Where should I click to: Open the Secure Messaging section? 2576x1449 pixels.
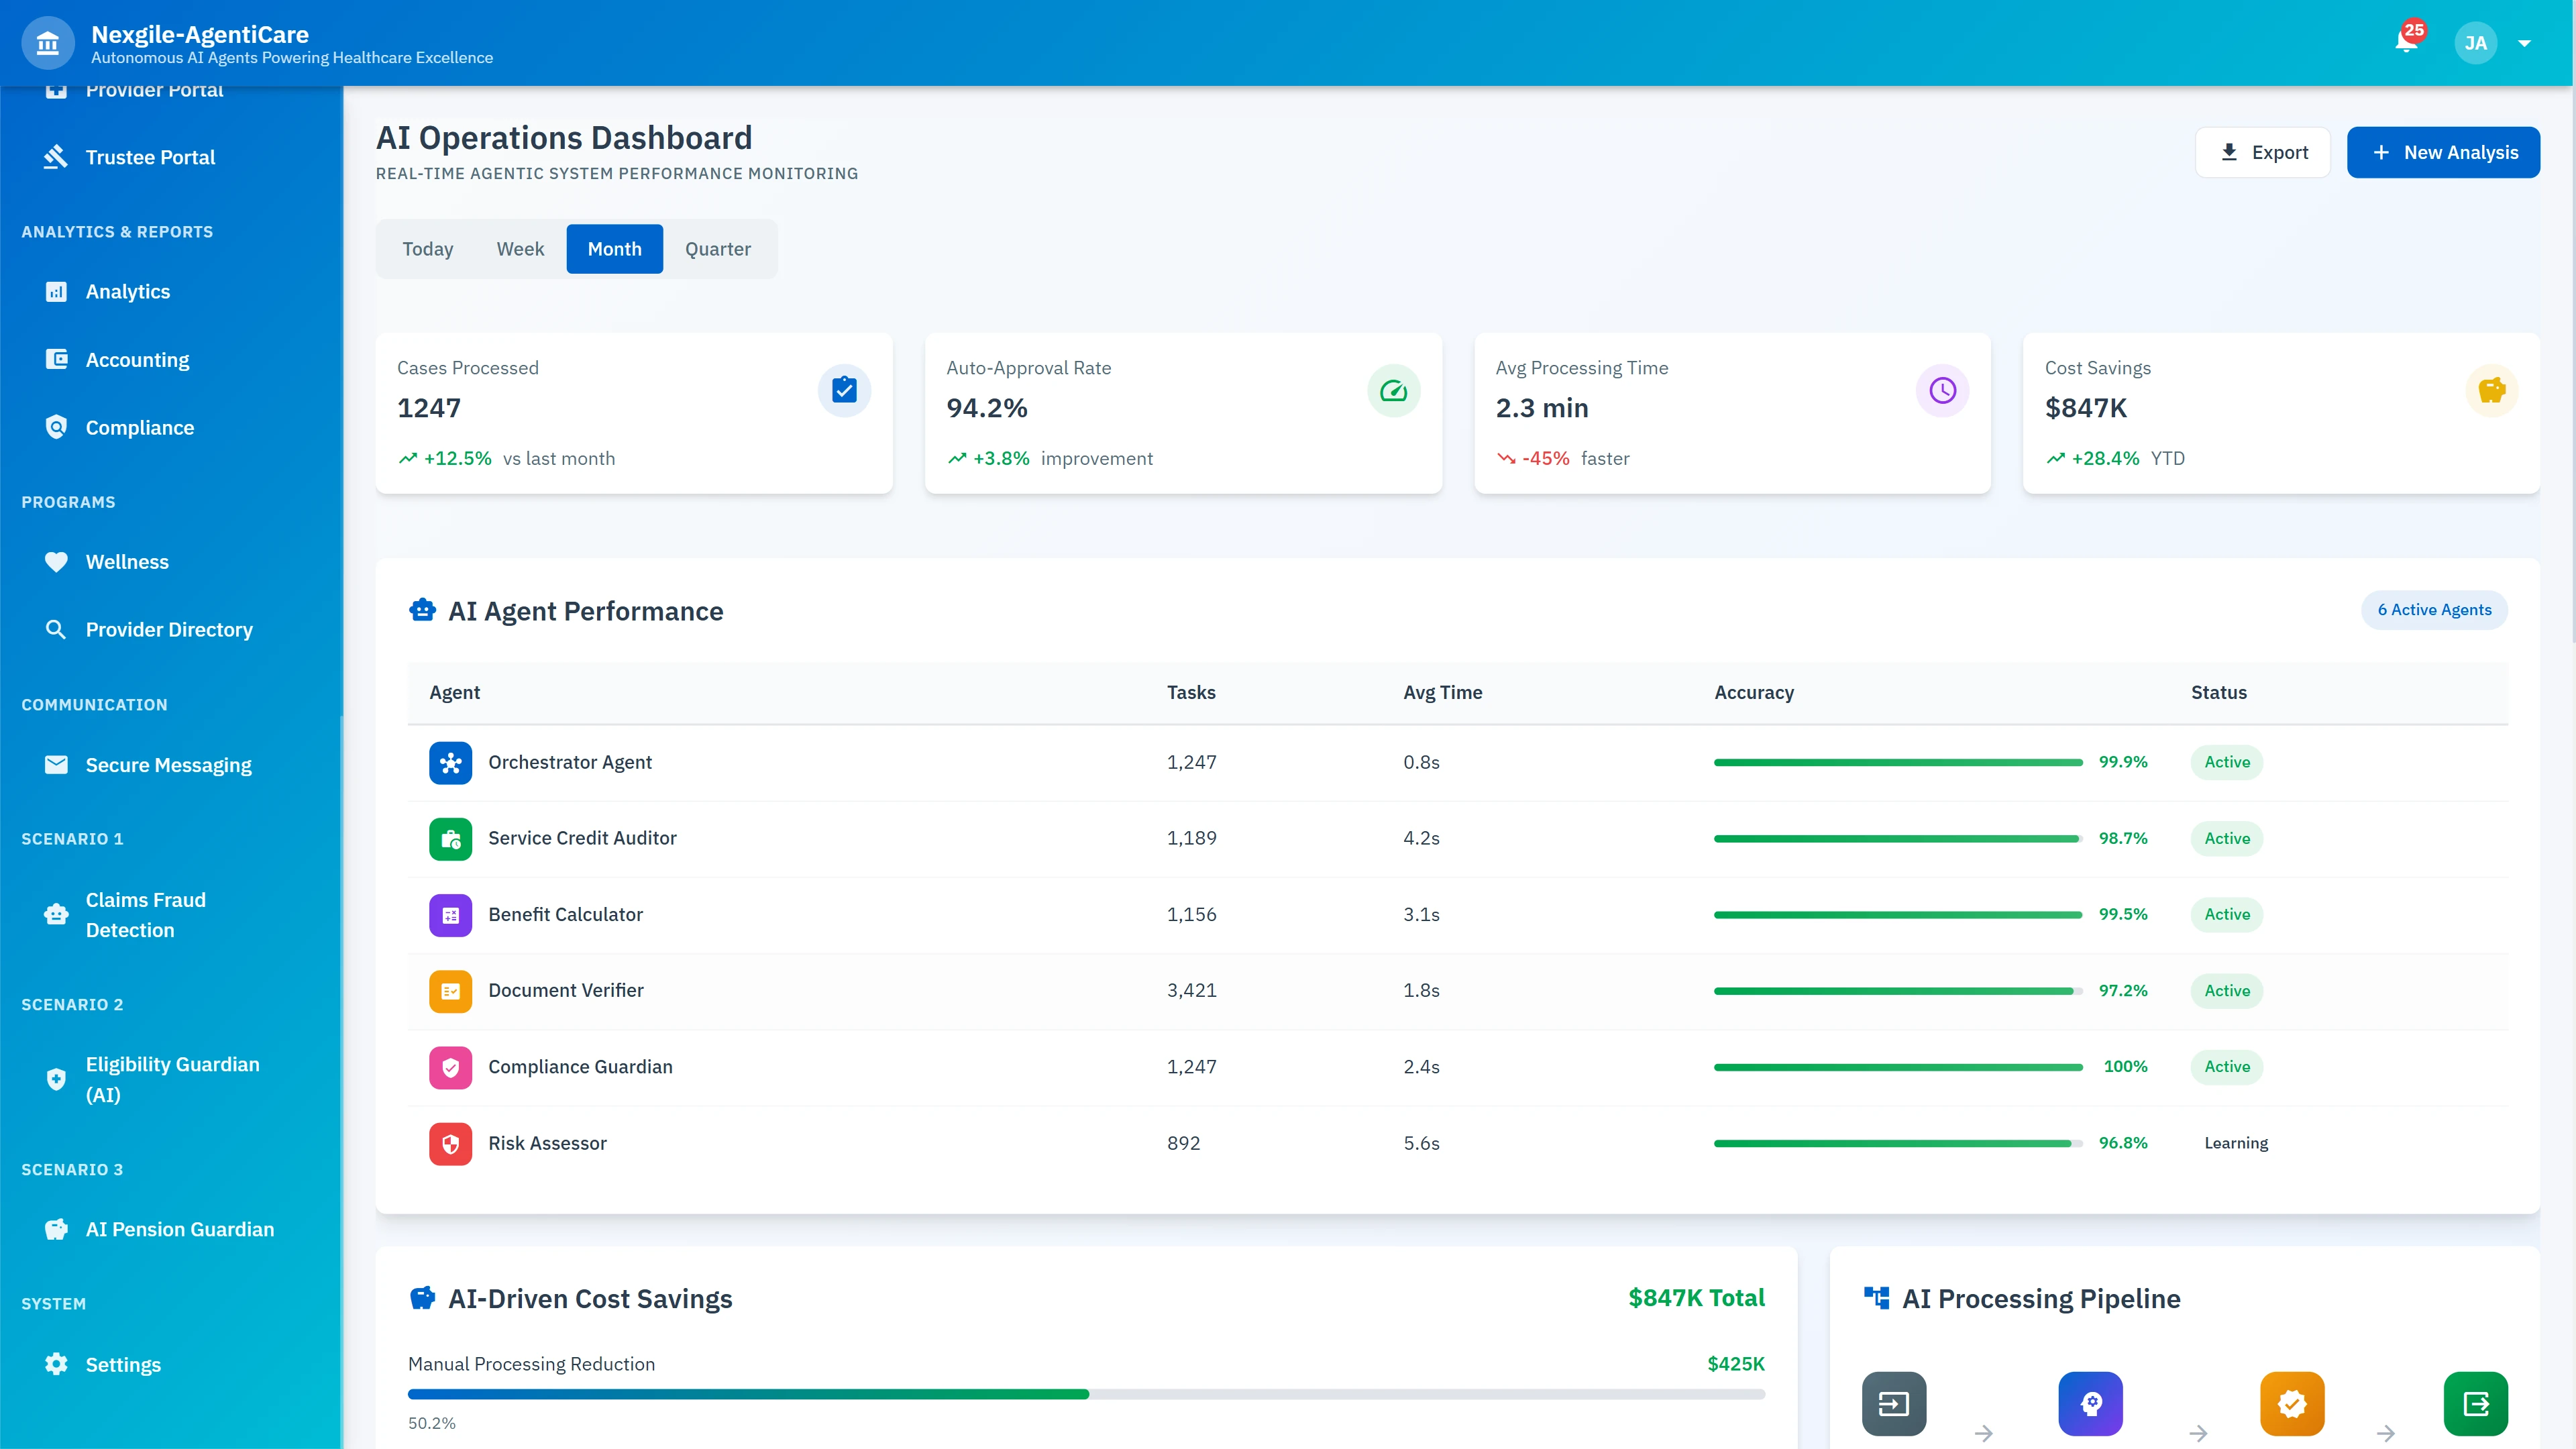pyautogui.click(x=168, y=765)
